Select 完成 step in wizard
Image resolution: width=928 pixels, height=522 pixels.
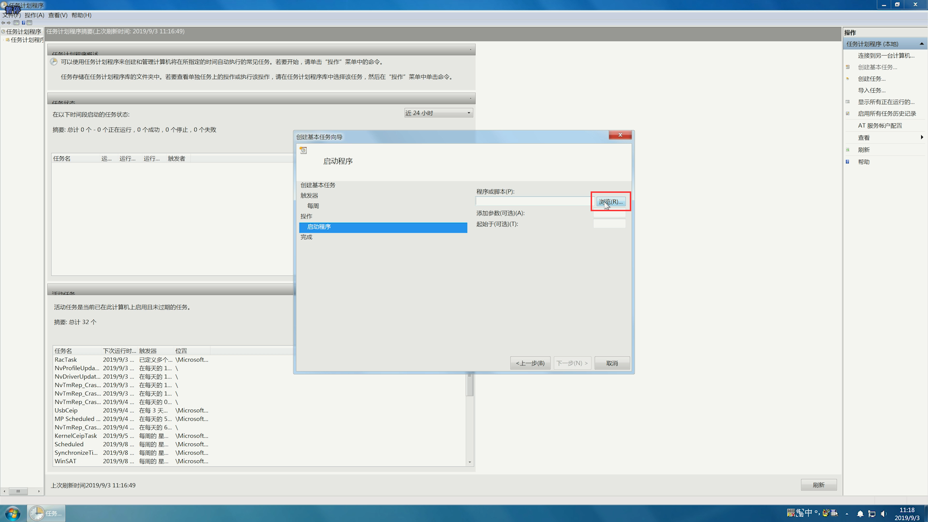[306, 237]
